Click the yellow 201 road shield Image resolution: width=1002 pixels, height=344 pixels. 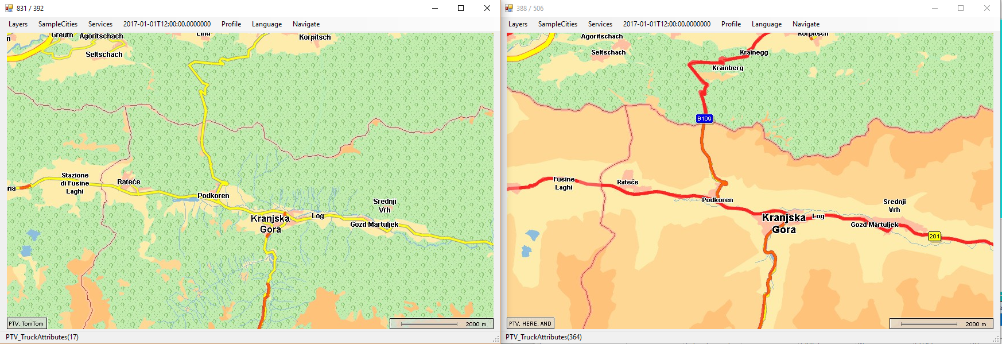[934, 236]
